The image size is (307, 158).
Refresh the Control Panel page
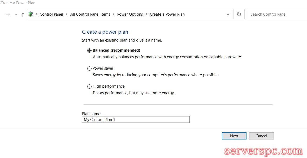(239, 14)
